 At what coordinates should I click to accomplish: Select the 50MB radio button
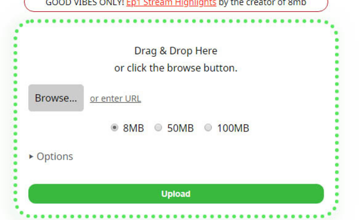point(158,127)
